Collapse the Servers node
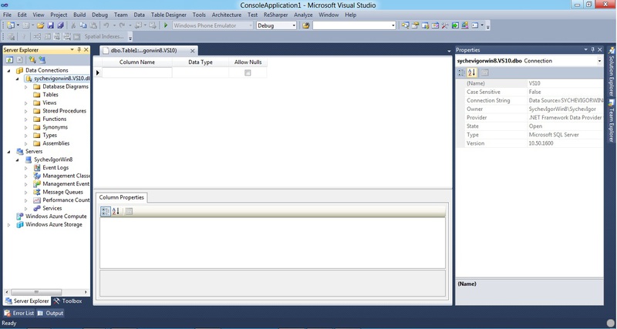The width and height of the screenshot is (617, 329). (x=8, y=151)
